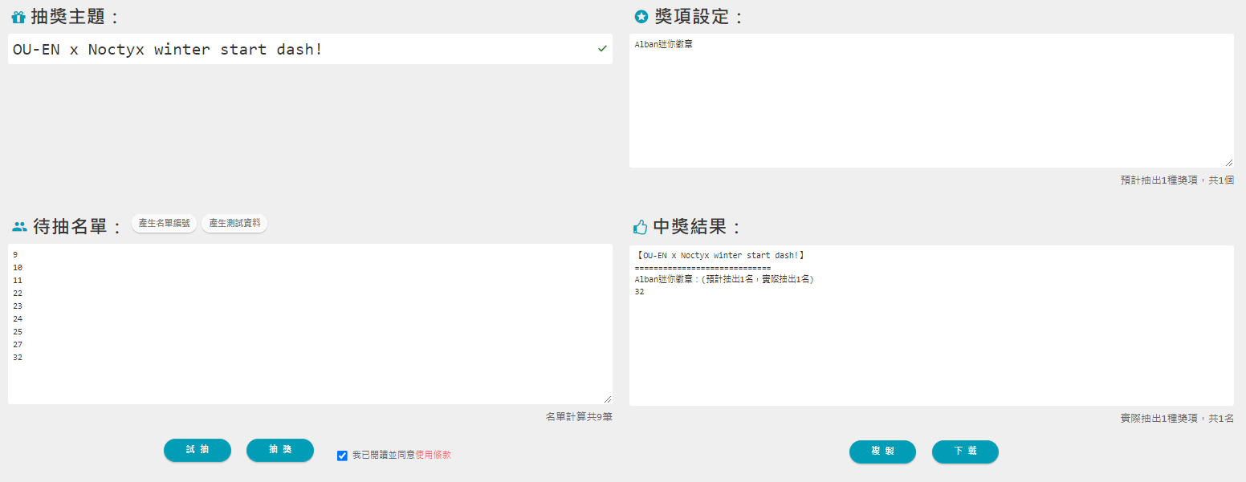Click entry 24 in the candidate list

pos(18,319)
